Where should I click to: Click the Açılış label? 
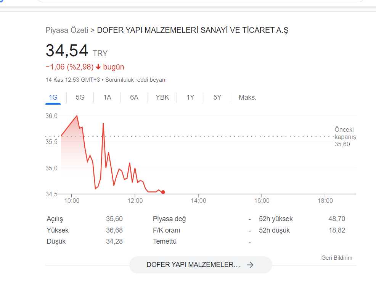[x=55, y=219]
